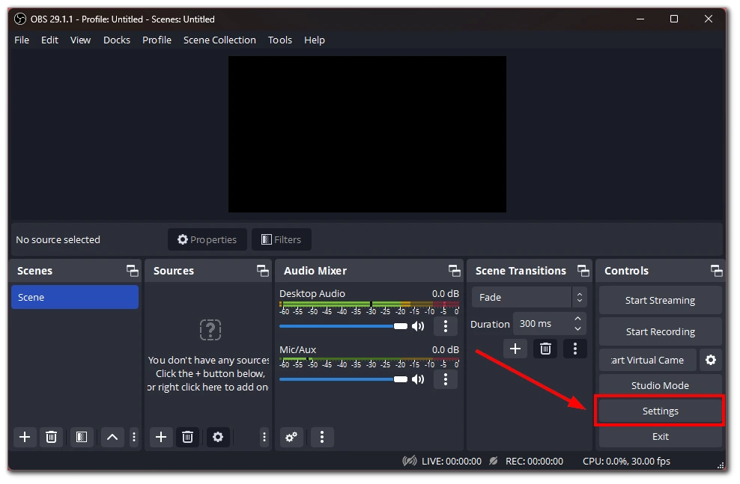Adjust Mic/Aux volume slider
The image size is (740, 484).
pyautogui.click(x=343, y=379)
